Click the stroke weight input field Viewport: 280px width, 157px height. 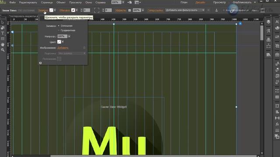pos(87,10)
